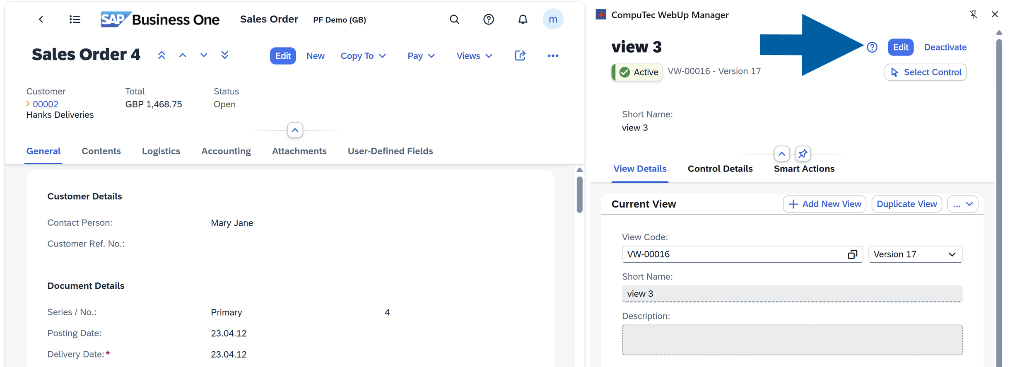Click contact person 'Mary Jane'
1010x367 pixels.
[x=232, y=223]
